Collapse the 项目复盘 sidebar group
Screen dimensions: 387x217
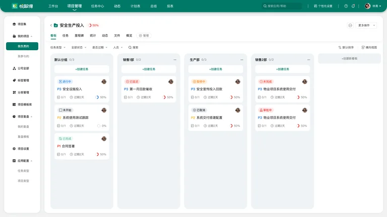pos(31,117)
